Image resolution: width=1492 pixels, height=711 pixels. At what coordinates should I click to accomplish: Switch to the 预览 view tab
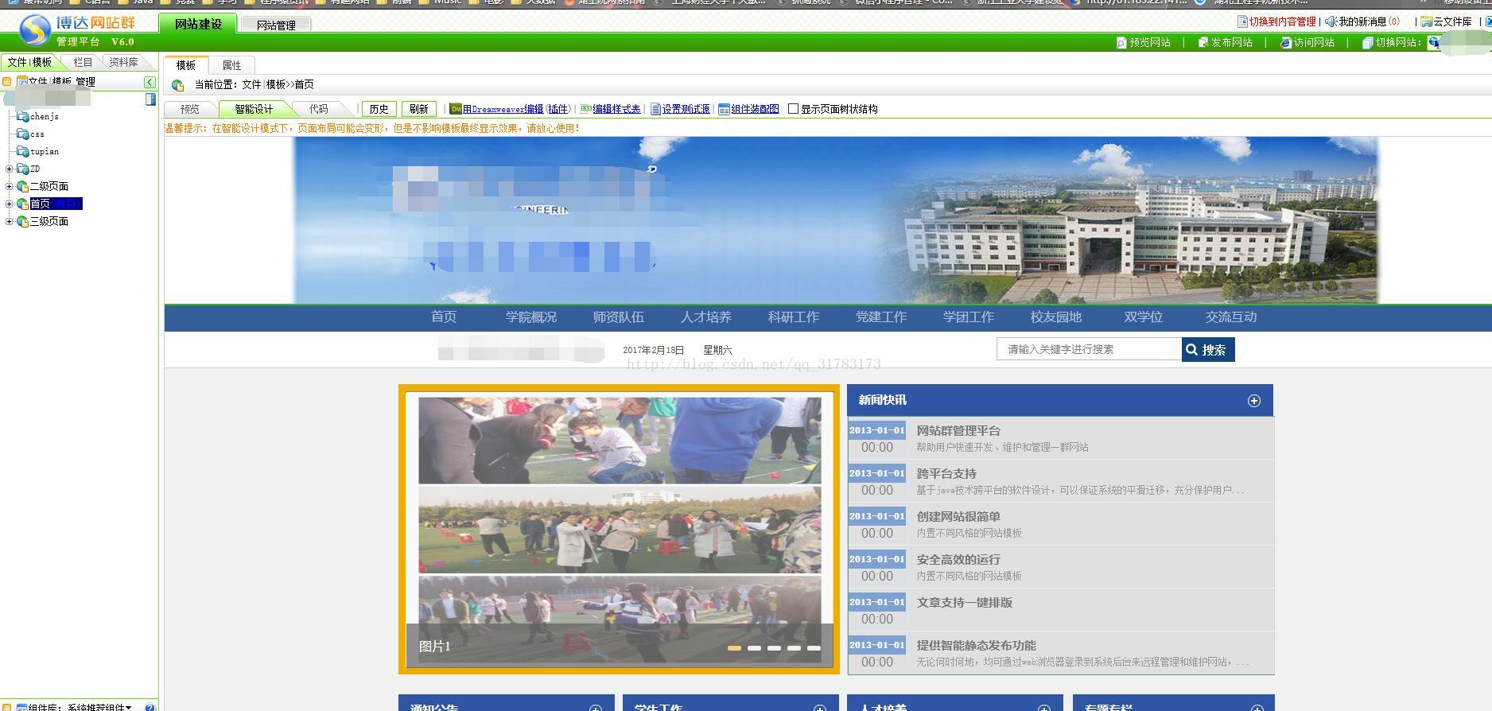pos(190,109)
